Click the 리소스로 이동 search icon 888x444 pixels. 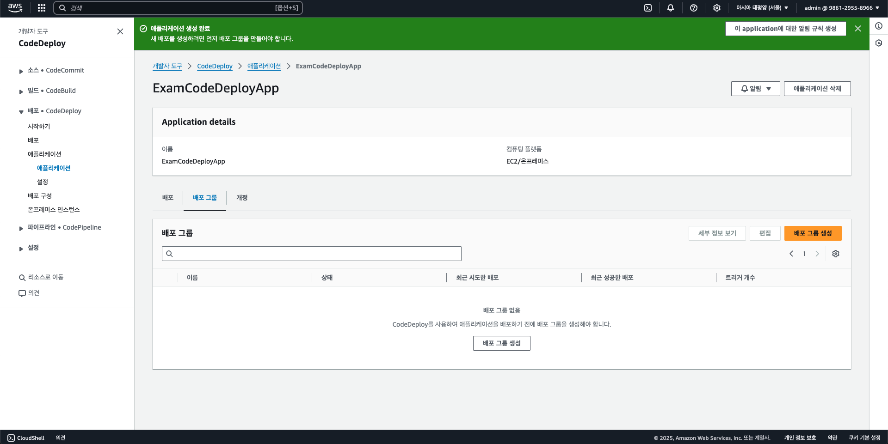point(22,278)
